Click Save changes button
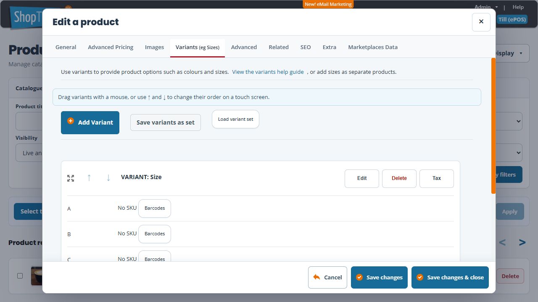This screenshot has height=302, width=538. coord(379,277)
